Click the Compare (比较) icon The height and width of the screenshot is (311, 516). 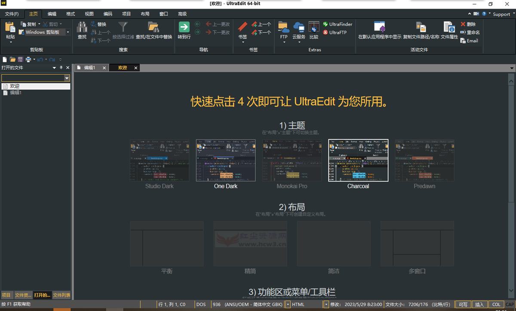(x=314, y=28)
